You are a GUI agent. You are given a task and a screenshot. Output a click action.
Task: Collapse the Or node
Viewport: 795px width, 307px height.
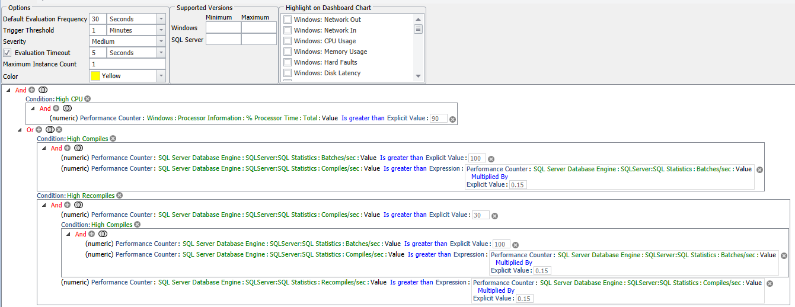point(20,129)
